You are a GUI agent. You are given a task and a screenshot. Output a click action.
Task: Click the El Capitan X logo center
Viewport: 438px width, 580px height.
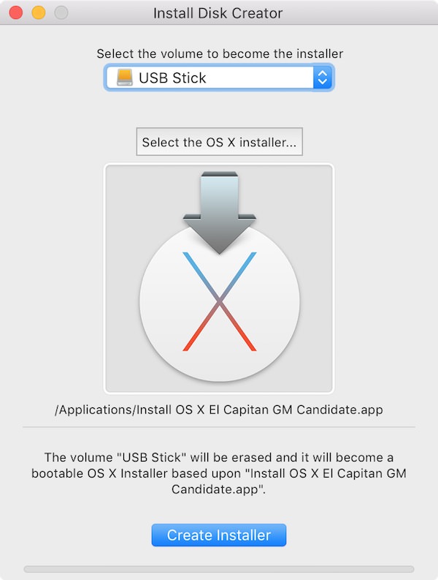pos(220,301)
